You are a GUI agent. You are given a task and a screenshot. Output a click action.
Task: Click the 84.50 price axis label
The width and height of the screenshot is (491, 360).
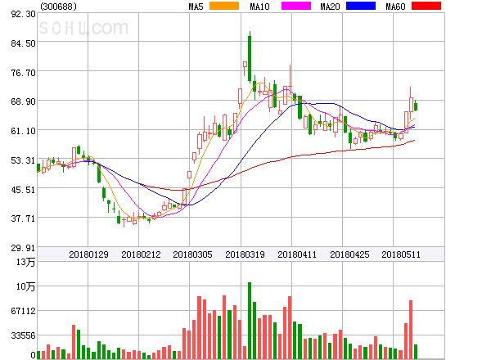(23, 43)
